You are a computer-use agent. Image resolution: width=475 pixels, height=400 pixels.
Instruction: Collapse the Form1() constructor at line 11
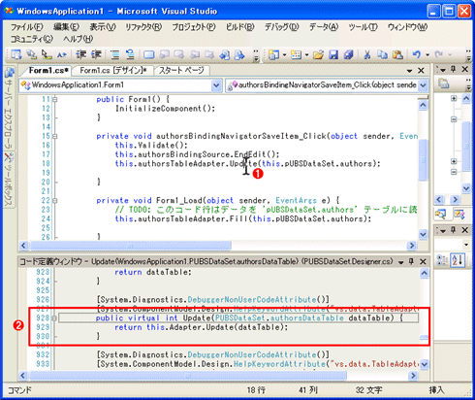[x=55, y=99]
